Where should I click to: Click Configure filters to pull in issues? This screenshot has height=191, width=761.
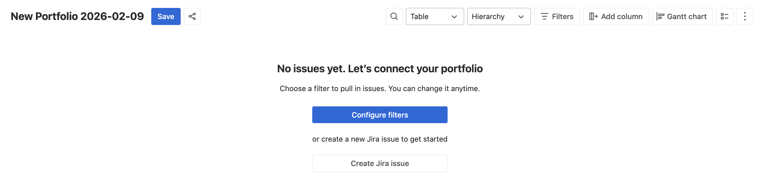tap(380, 115)
